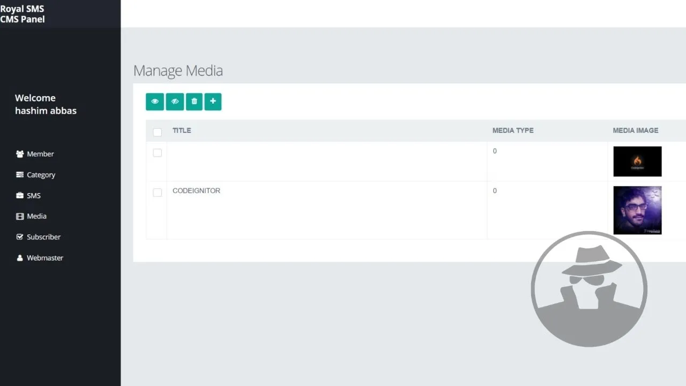Open Webmaster in sidebar

[x=45, y=258]
